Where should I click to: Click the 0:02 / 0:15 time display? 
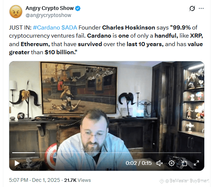point(139,163)
